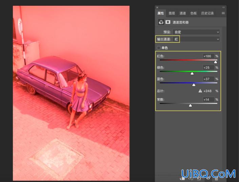Click the 常数 constant slider handle

(191, 105)
